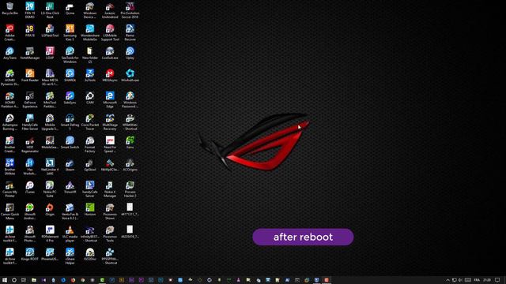
Task: Open the AnyTrans desktop shortcut
Action: pyautogui.click(x=9, y=53)
